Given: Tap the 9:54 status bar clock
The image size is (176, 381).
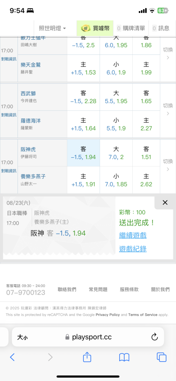Looking at the screenshot, I should coord(17,11).
